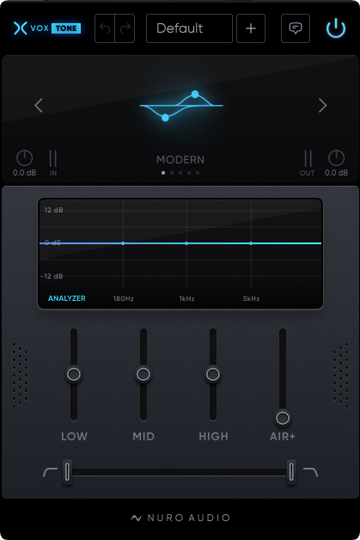
Task: Select the second style page dot
Action: point(172,173)
